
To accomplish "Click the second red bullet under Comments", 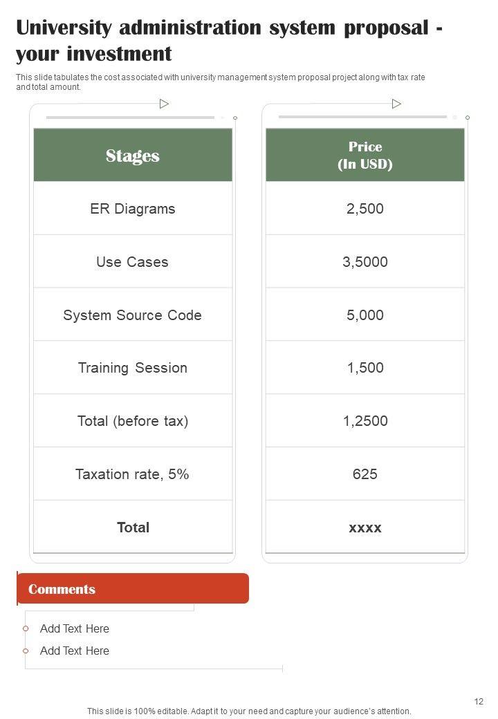I will pos(26,651).
